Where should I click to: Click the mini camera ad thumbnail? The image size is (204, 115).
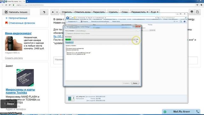click(x=13, y=43)
